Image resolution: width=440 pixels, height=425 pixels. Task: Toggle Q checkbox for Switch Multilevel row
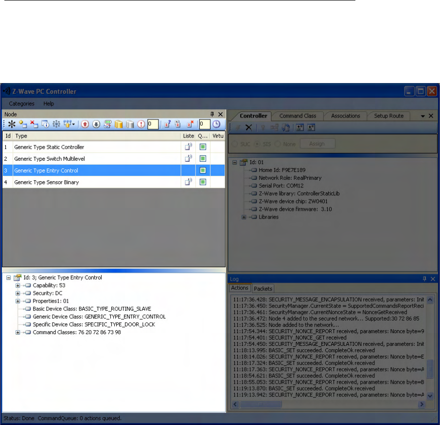coord(203,159)
